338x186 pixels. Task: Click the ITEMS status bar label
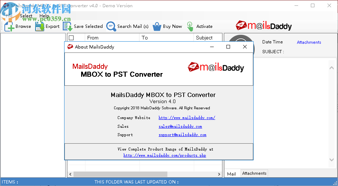[10, 182]
